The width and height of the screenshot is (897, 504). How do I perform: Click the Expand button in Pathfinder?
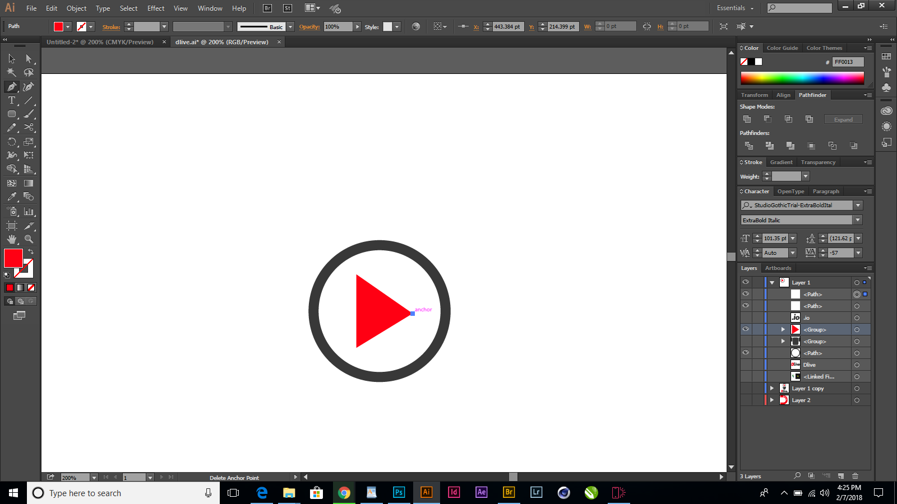tap(843, 119)
